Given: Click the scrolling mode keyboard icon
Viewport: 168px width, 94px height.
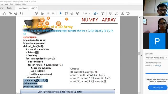Looking at the screenshot, I should 102,13.
